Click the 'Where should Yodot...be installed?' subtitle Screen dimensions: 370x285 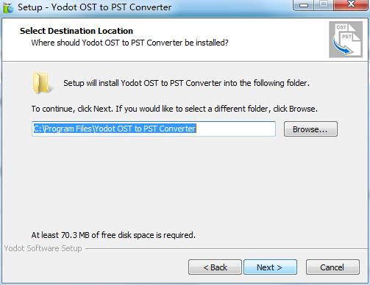coord(129,43)
